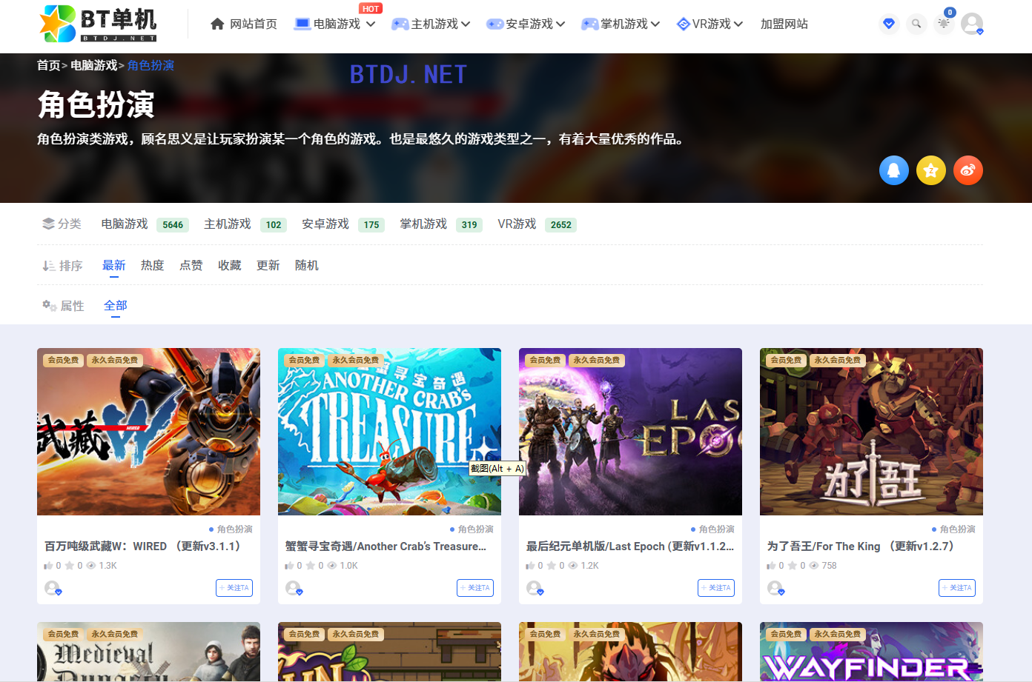Filter category by 安卓游戏 175

pos(343,224)
